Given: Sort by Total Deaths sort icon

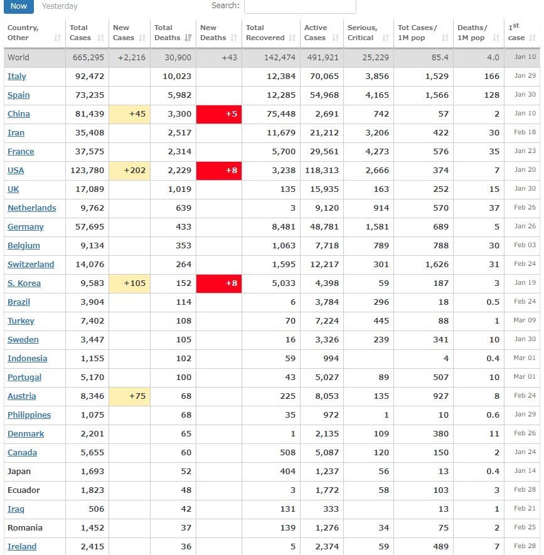Looking at the screenshot, I should [188, 38].
